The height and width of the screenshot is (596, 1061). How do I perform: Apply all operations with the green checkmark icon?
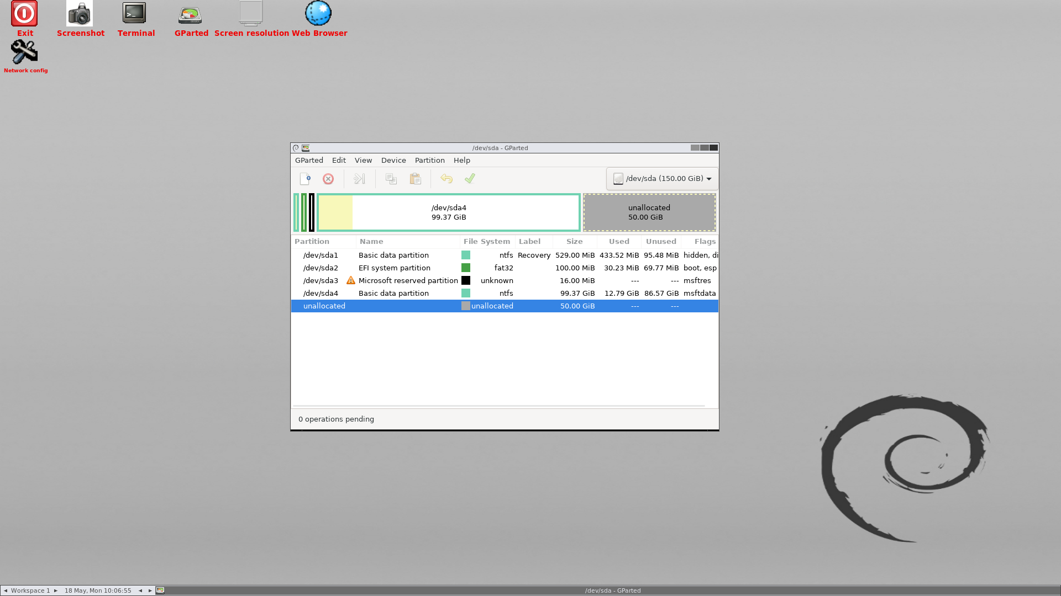coord(470,179)
